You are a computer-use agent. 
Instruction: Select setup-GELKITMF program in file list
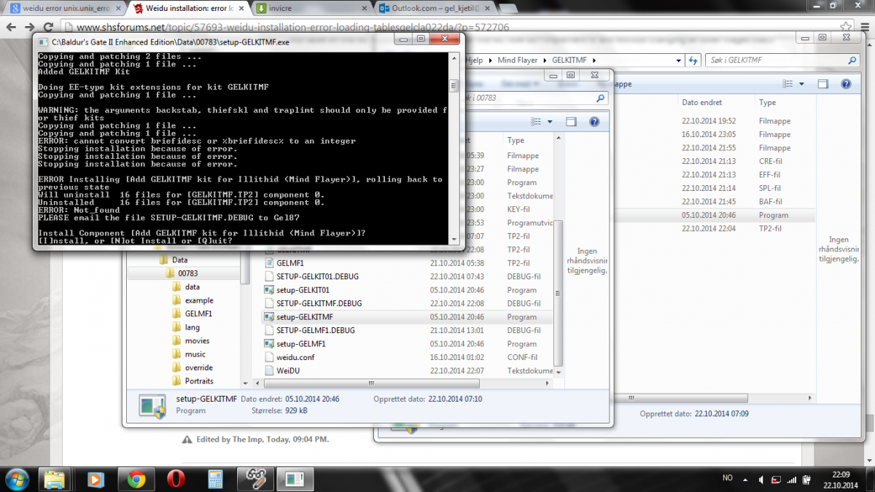click(x=407, y=317)
